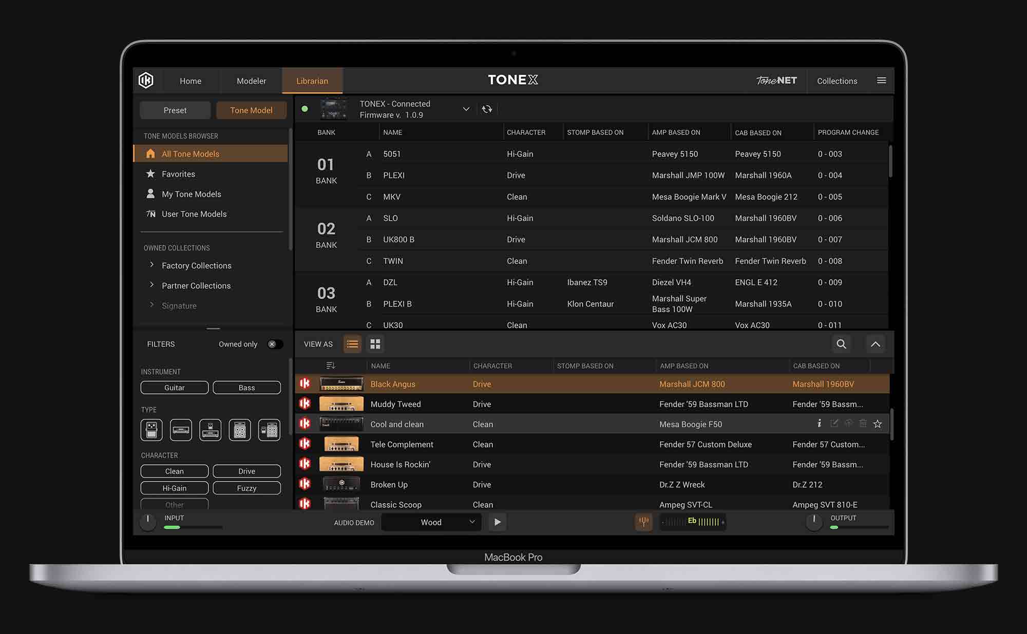1027x634 pixels.
Task: Click IK badge on Black Angus row
Action: click(305, 383)
